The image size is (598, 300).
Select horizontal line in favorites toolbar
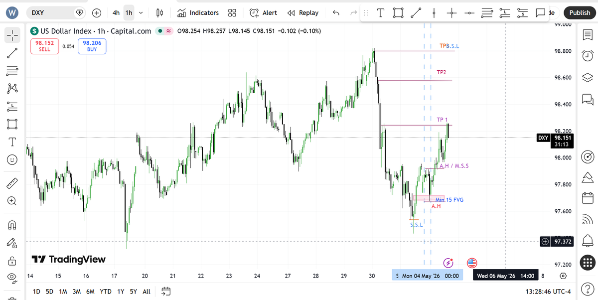coord(469,13)
